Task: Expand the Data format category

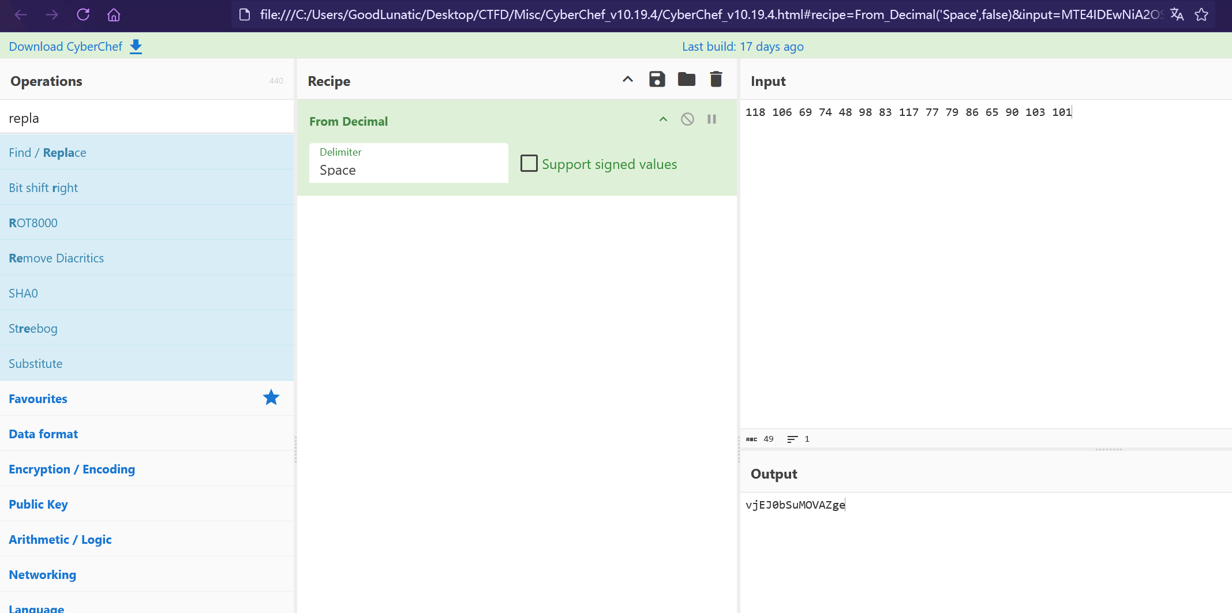Action: [147, 434]
